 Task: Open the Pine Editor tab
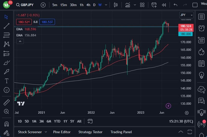pyautogui.click(x=62, y=132)
